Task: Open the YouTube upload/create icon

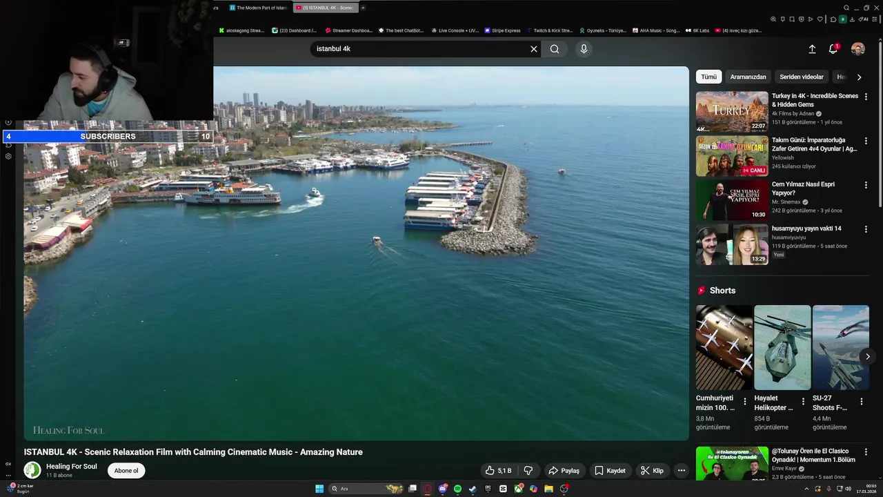Action: coord(812,49)
